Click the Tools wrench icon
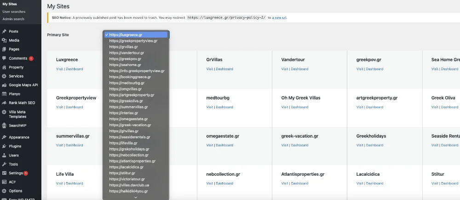 click(x=4, y=164)
